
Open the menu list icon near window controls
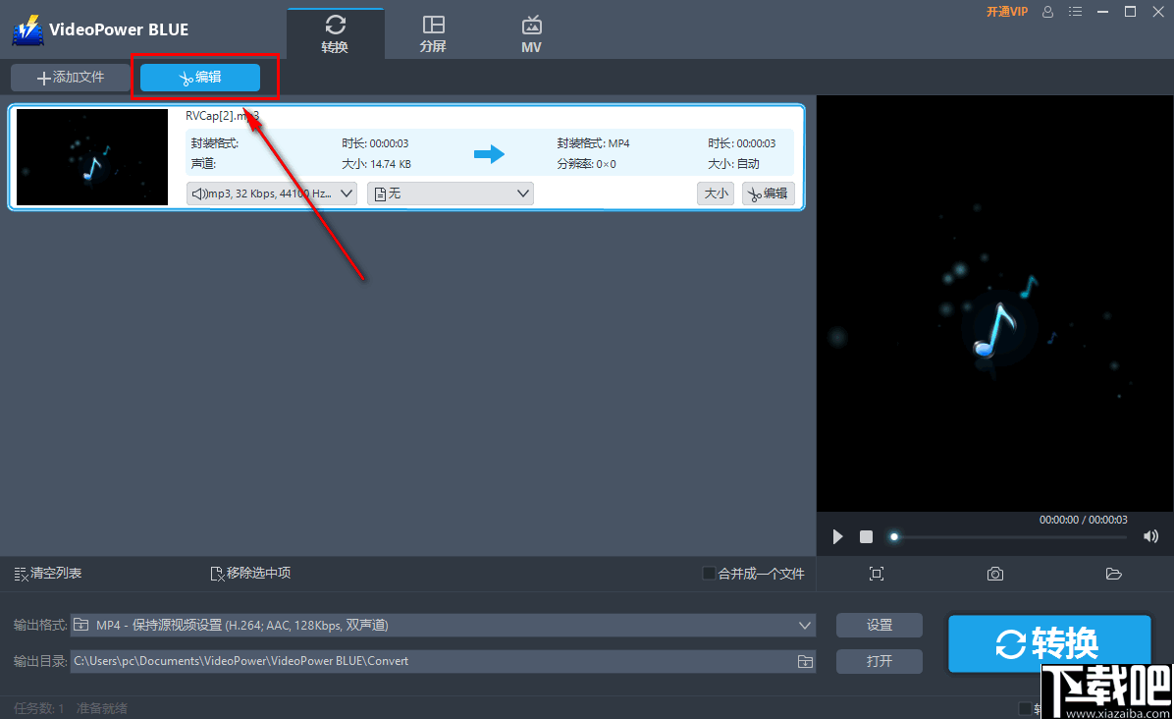pos(1075,12)
